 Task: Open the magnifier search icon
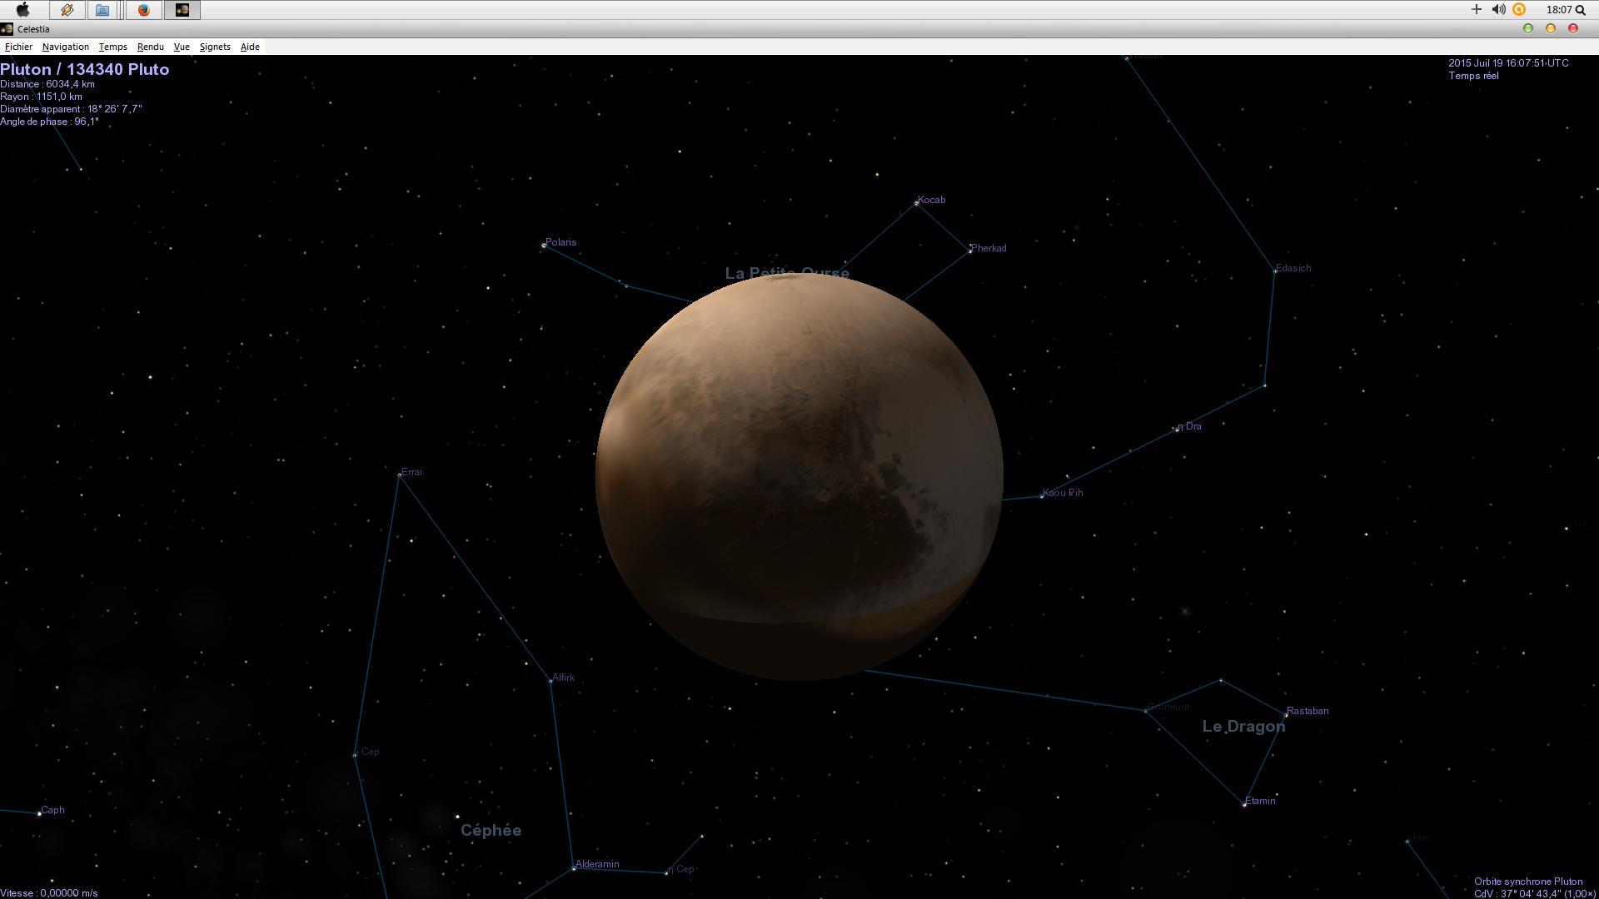1581,10
